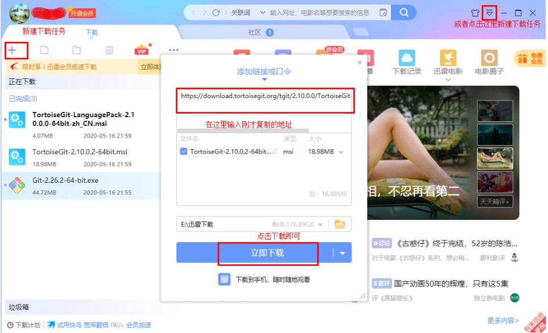The width and height of the screenshot is (548, 333).
Task: Expand the chevron below 迅雷电影
Action: tap(448, 79)
